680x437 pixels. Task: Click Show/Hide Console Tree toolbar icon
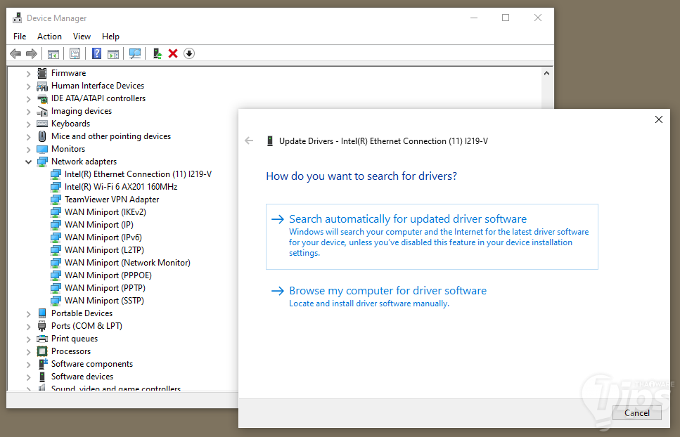53,53
